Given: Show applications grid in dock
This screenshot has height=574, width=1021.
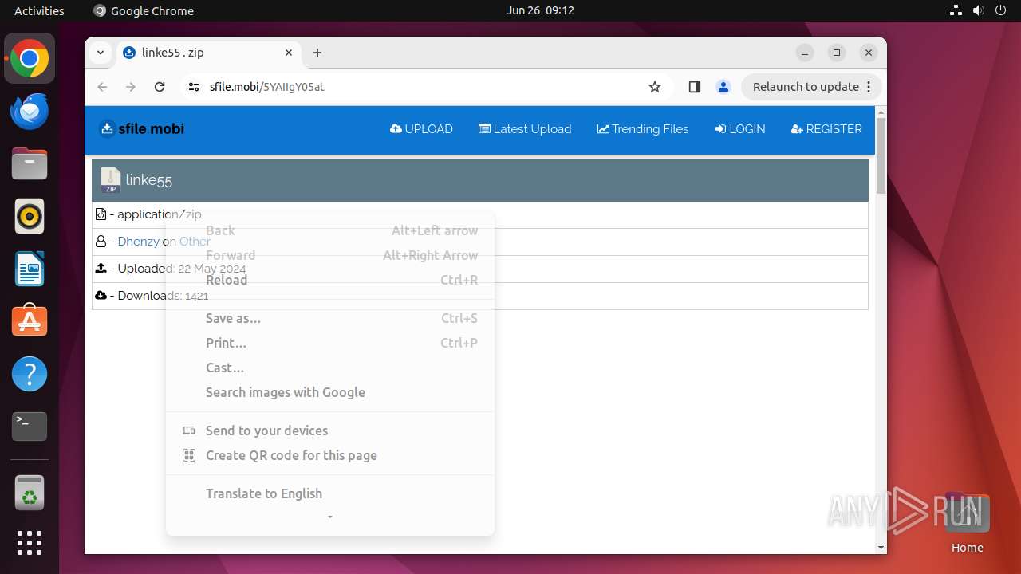Looking at the screenshot, I should click(x=30, y=543).
